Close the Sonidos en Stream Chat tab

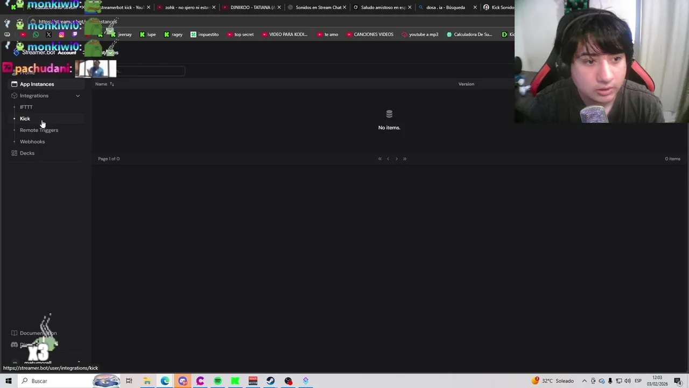pos(344,8)
